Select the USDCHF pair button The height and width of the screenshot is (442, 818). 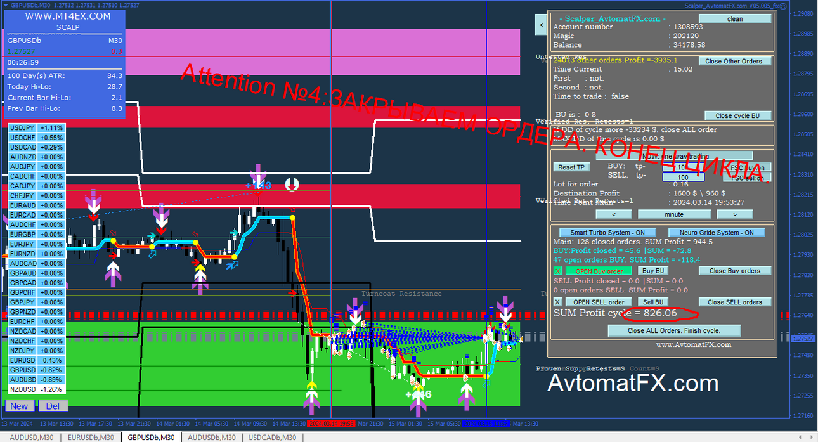tap(23, 138)
